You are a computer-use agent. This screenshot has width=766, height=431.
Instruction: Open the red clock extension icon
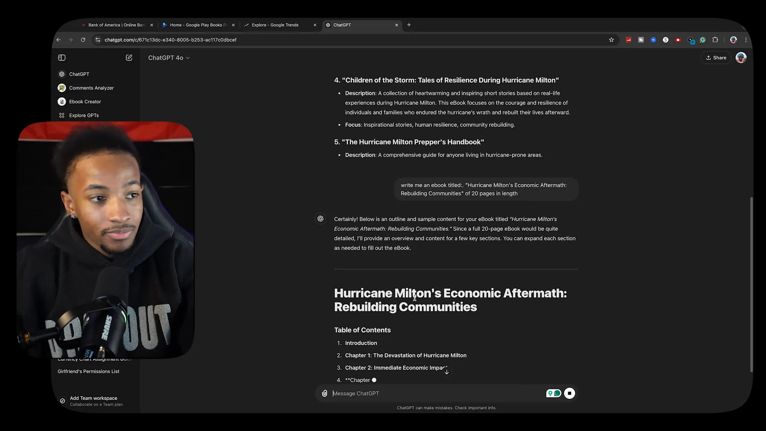click(x=678, y=40)
